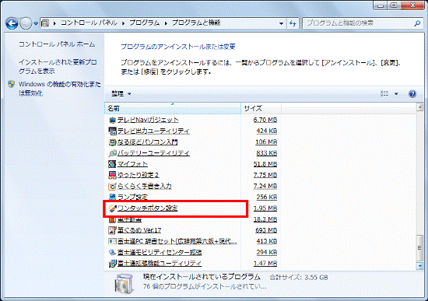Click the 7.24 MB size cell
The image size is (428, 301).
(265, 186)
